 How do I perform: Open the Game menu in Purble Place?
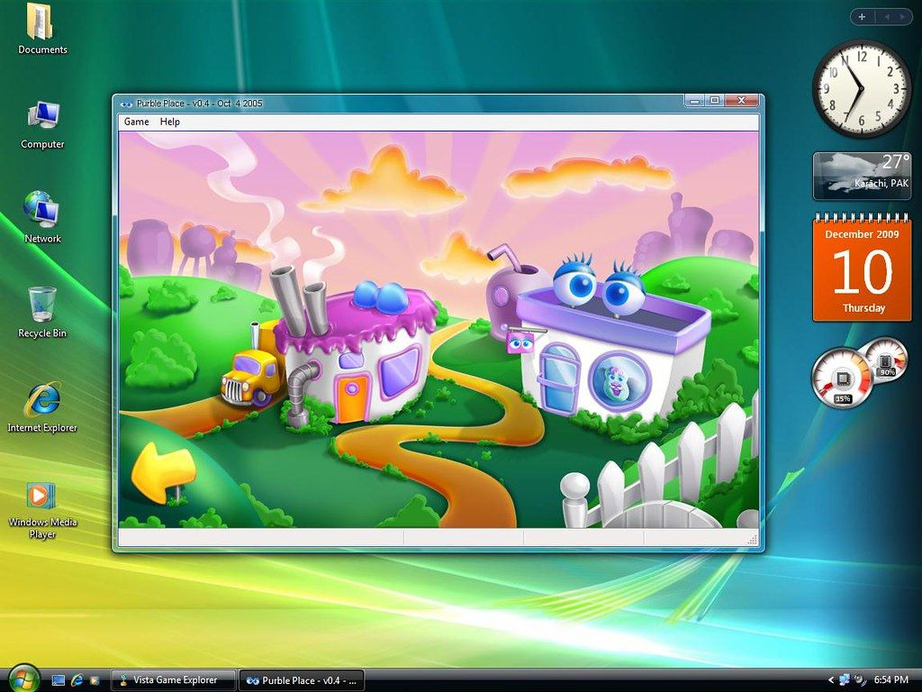pos(137,122)
